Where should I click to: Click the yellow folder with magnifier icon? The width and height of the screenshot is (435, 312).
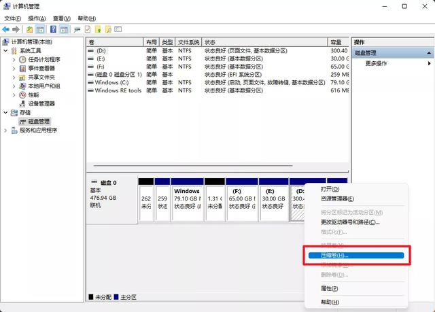(108, 29)
